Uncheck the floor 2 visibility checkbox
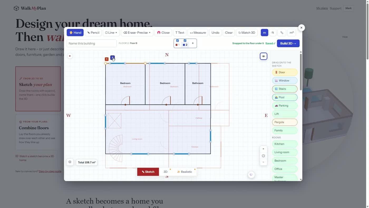Screen dimensions: 369x208 (185, 41)
